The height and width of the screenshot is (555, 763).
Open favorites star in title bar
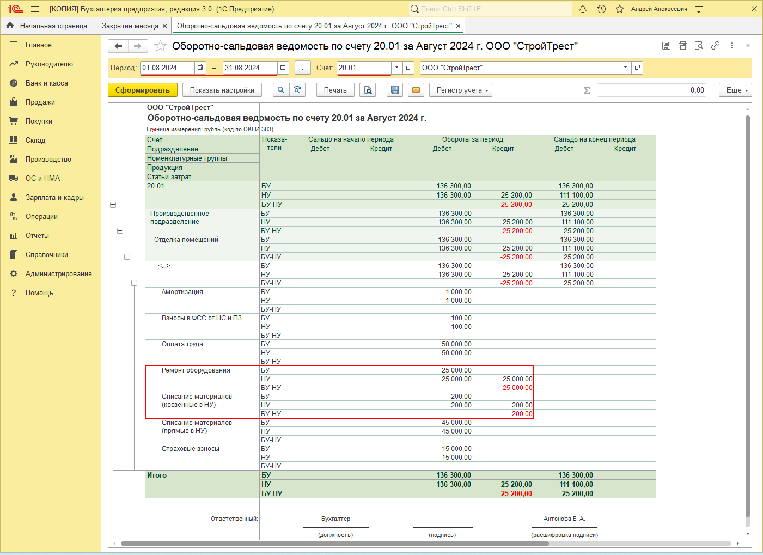[620, 9]
